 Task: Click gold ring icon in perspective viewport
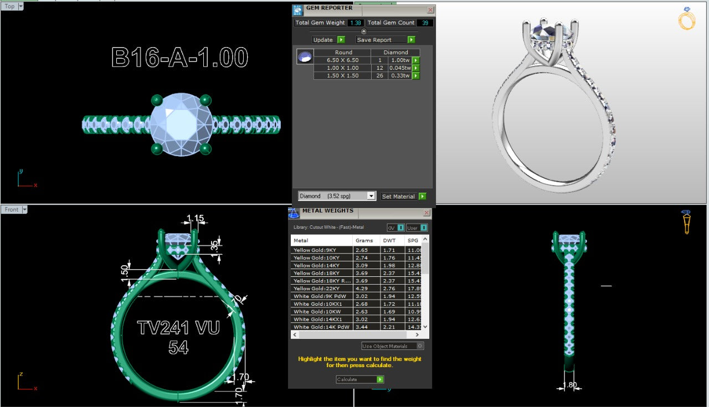click(x=687, y=18)
